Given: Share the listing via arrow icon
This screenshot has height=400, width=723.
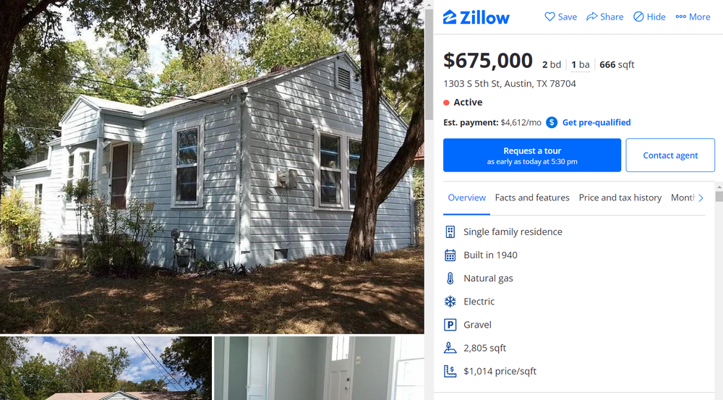Looking at the screenshot, I should pos(591,17).
